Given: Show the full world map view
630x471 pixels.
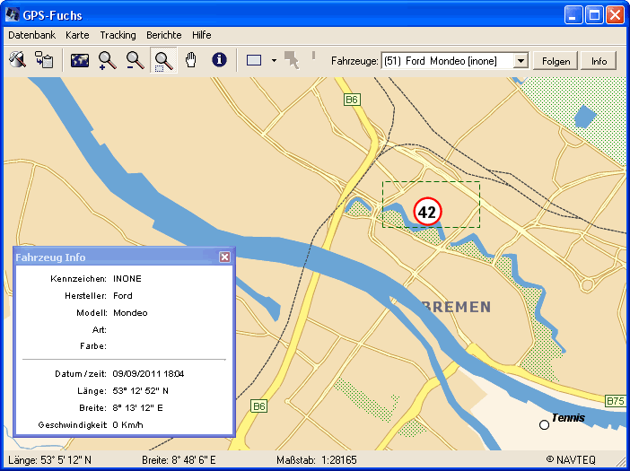Looking at the screenshot, I should [x=80, y=61].
